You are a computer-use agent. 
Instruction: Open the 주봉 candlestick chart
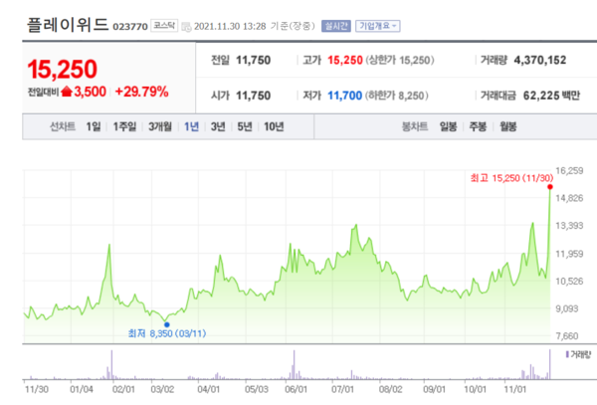[478, 126]
